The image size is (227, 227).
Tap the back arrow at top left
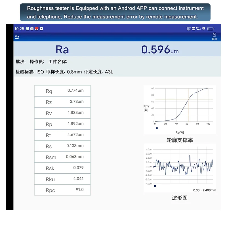17,37
